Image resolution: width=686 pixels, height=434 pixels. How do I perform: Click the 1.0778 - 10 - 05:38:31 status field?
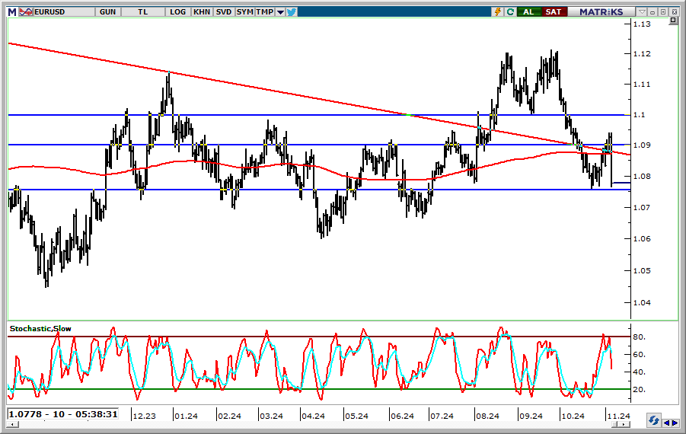63,414
